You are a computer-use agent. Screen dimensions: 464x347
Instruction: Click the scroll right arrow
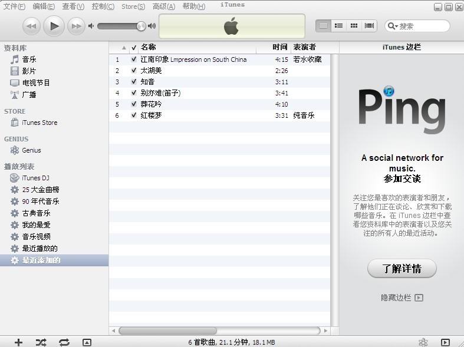click(326, 331)
